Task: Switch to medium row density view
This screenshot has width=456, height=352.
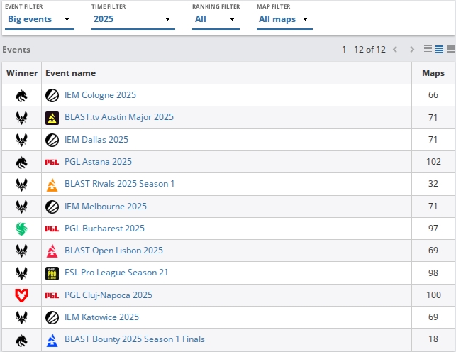Action: tap(439, 50)
